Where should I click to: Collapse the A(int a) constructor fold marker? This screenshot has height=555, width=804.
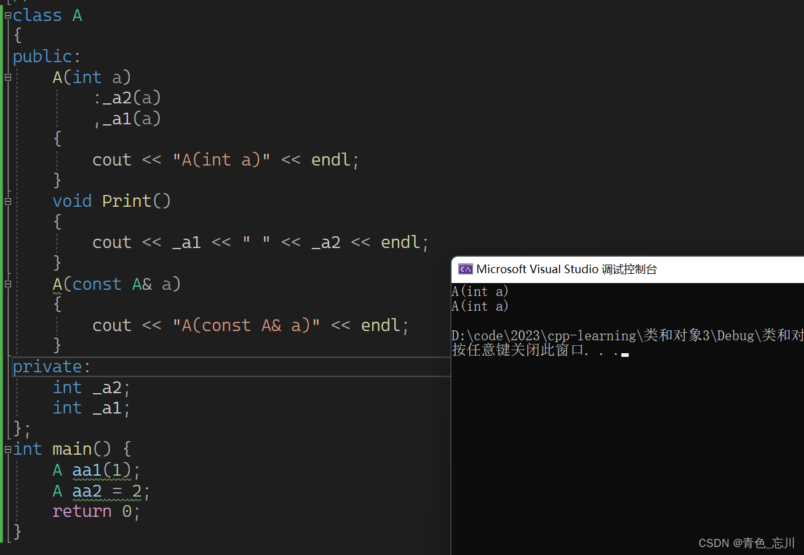point(8,78)
